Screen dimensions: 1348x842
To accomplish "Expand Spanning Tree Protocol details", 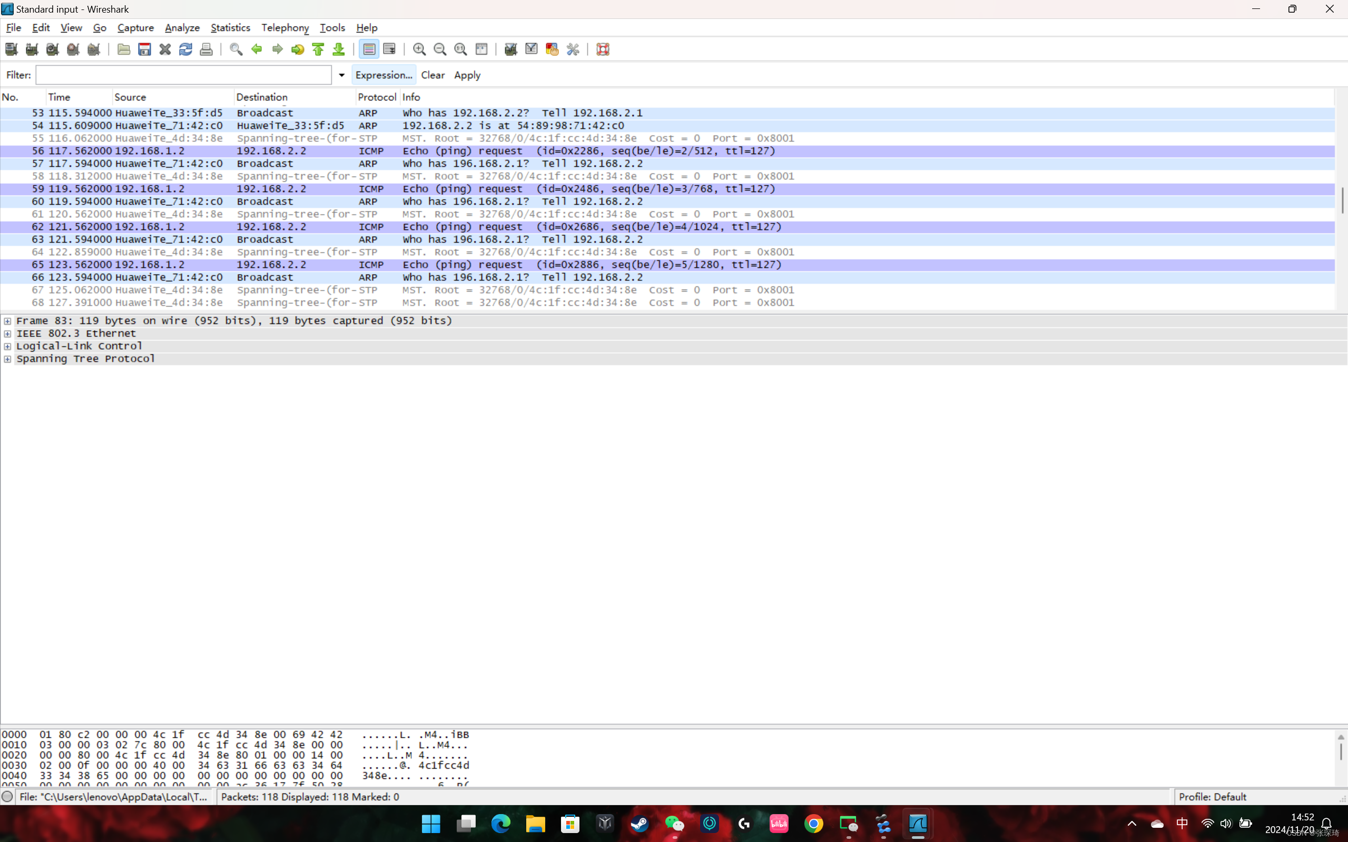I will [7, 359].
